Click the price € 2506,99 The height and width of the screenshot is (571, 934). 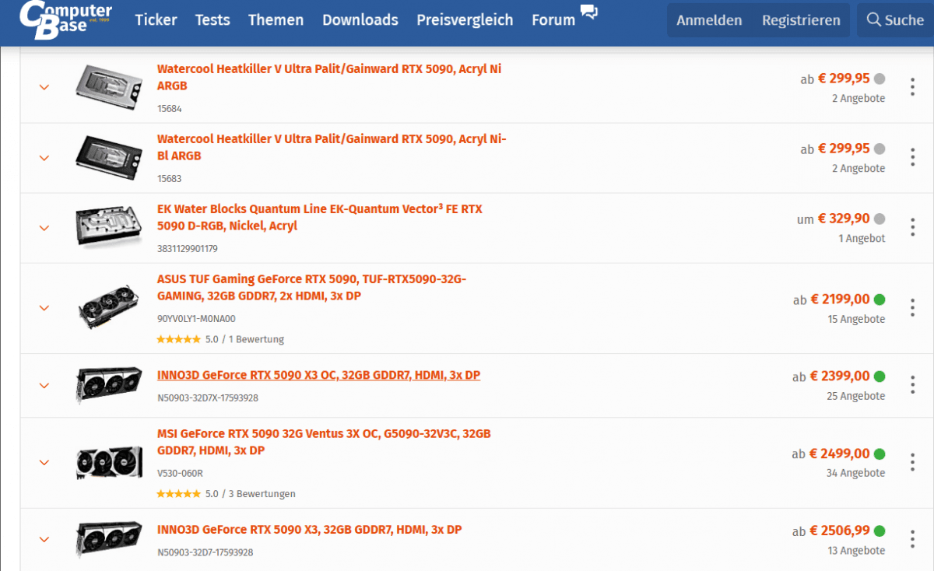[x=840, y=531]
